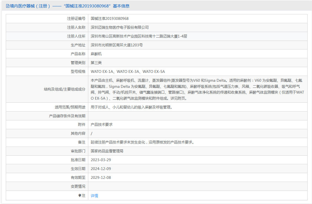This screenshot has width=312, height=204.
Task: Select the registration number 国械注准20193080968 value
Action: [x=110, y=18]
